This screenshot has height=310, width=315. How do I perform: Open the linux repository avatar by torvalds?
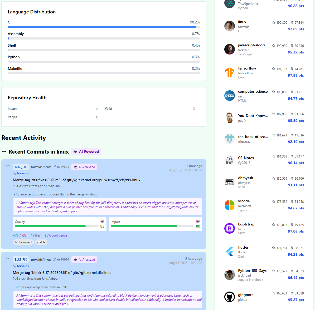[229, 26]
